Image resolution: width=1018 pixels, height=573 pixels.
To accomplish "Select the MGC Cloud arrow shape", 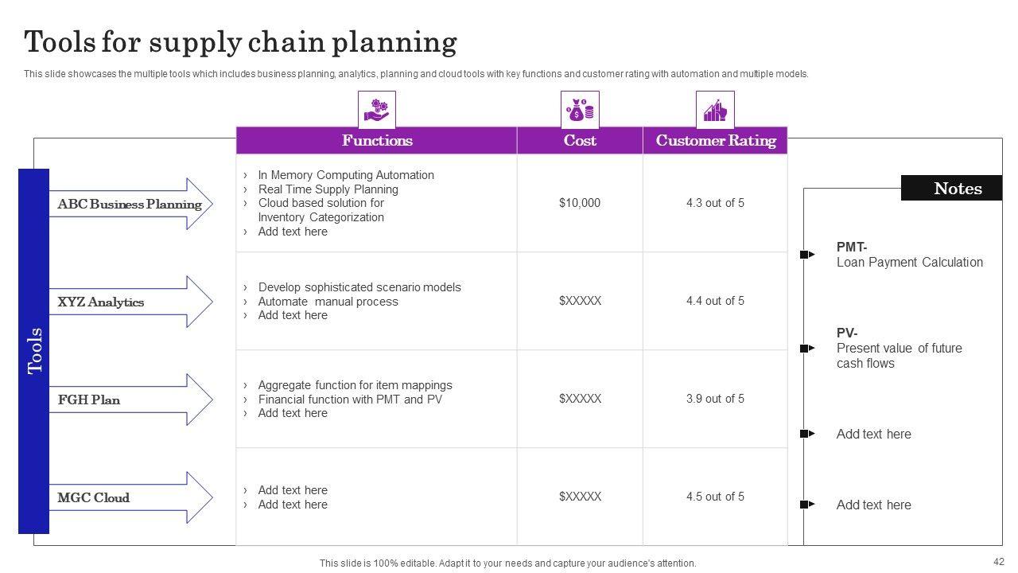I will click(131, 497).
